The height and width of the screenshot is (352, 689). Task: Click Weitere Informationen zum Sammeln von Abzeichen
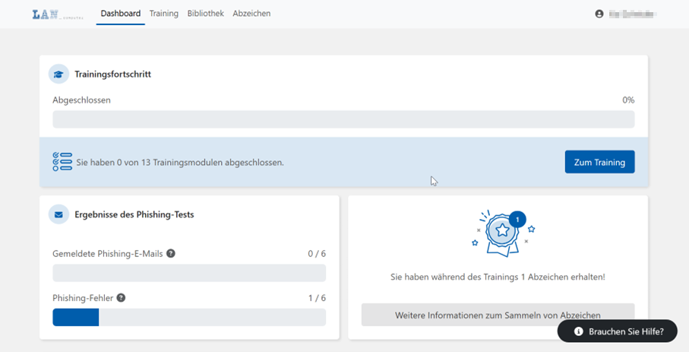pos(498,315)
